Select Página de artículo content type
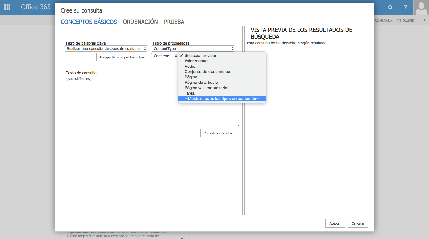This screenshot has height=239, width=429. 201,82
